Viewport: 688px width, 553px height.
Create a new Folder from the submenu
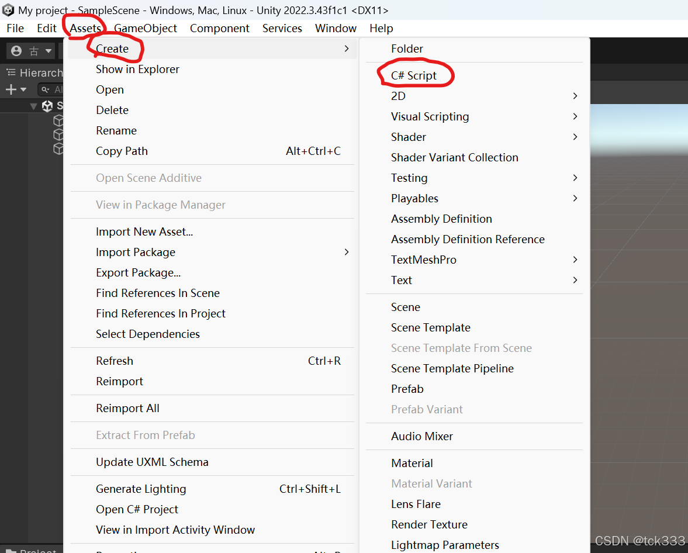(474, 49)
